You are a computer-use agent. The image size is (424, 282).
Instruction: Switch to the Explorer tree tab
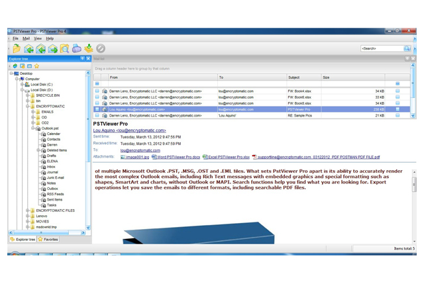click(23, 240)
